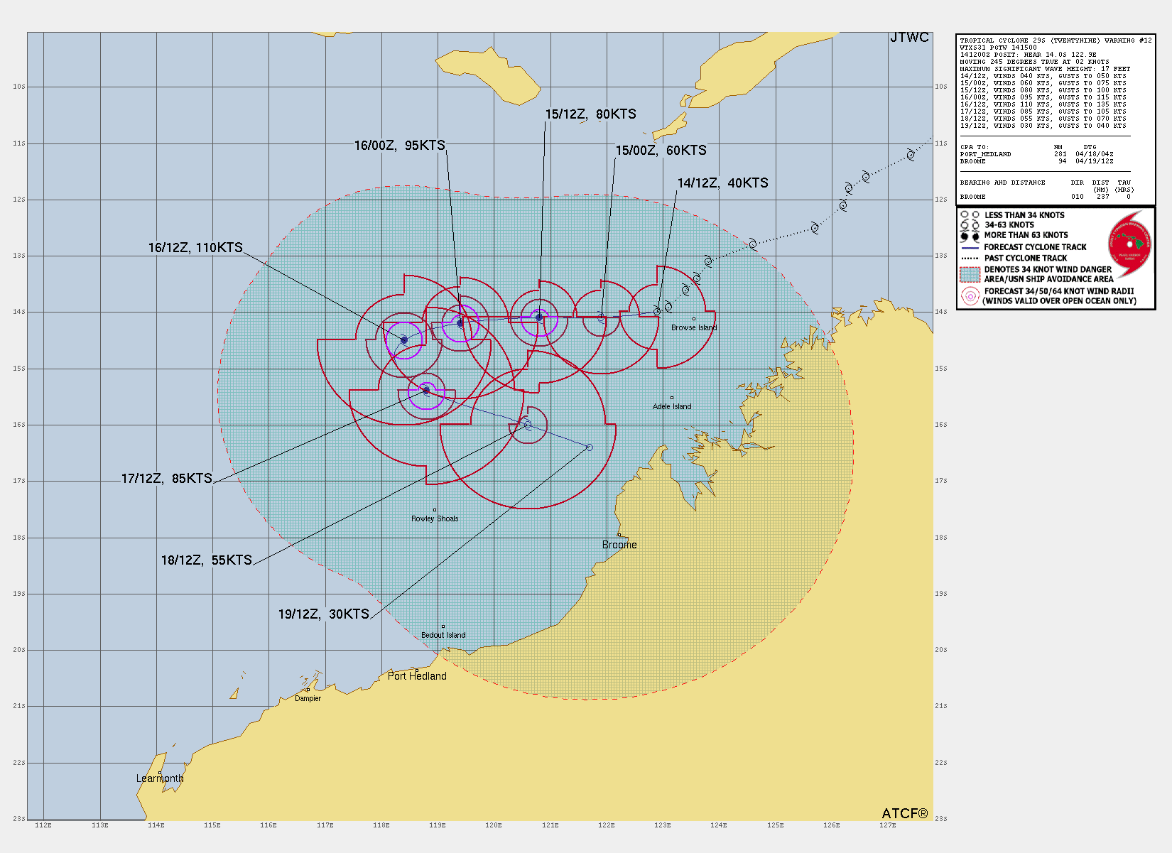Click the 16/00Z forecast cyclone position marker
Image resolution: width=1172 pixels, height=853 pixels.
pyautogui.click(x=460, y=323)
